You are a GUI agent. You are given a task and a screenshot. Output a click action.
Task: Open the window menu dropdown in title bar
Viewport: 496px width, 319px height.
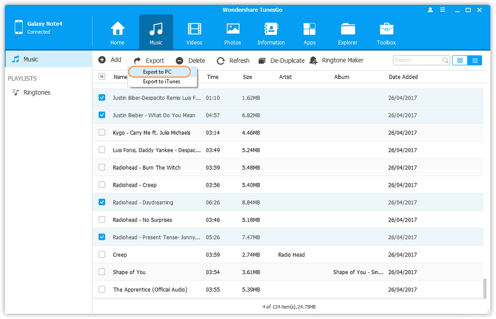pyautogui.click(x=441, y=10)
